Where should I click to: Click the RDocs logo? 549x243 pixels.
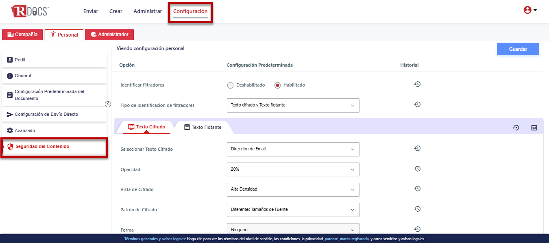pyautogui.click(x=30, y=11)
